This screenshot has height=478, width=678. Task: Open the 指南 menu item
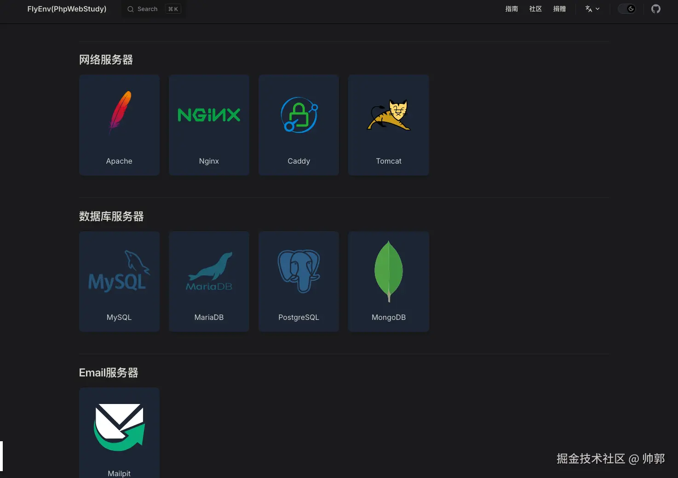pyautogui.click(x=511, y=9)
